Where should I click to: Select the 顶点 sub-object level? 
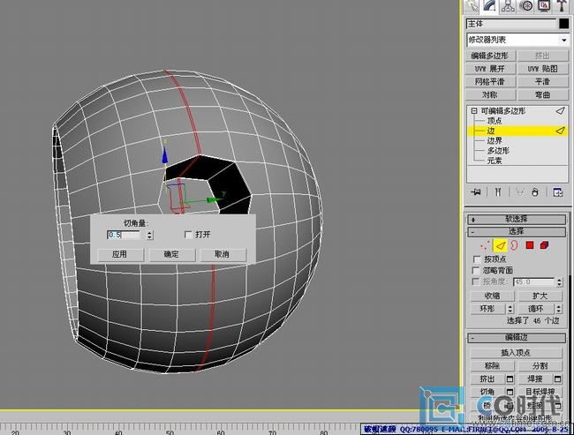pos(495,121)
